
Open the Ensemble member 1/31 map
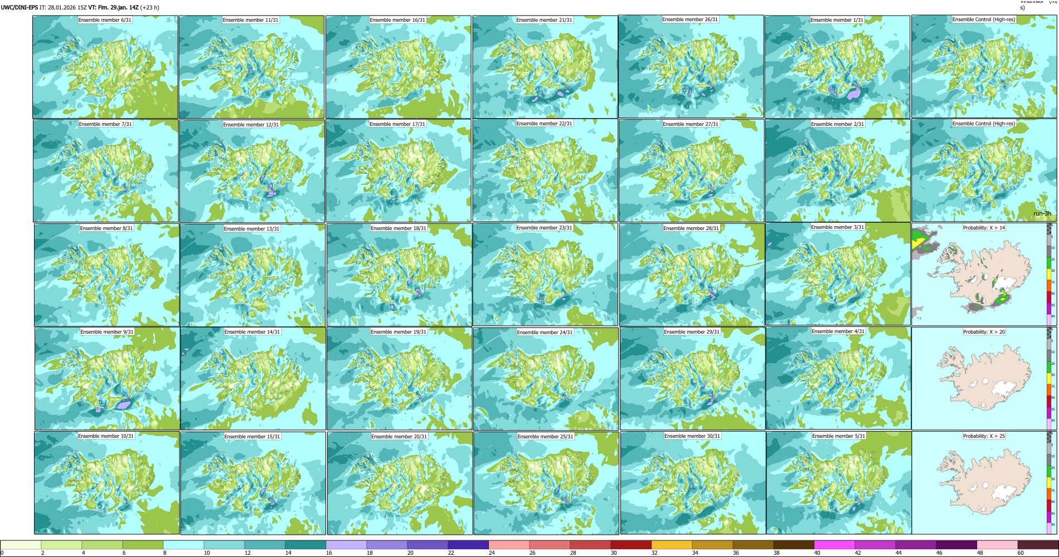pos(838,67)
